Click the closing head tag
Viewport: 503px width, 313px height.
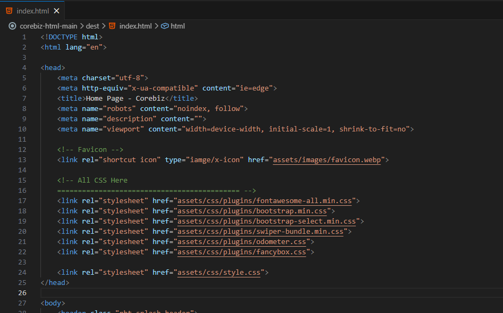click(55, 282)
